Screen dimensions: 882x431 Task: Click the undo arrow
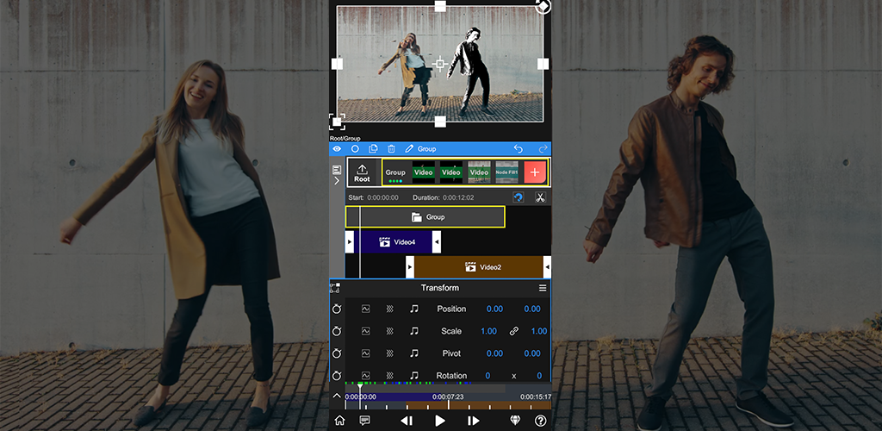click(518, 149)
